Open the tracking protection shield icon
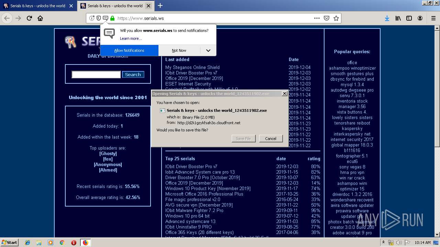The image size is (440, 247). 99,18
